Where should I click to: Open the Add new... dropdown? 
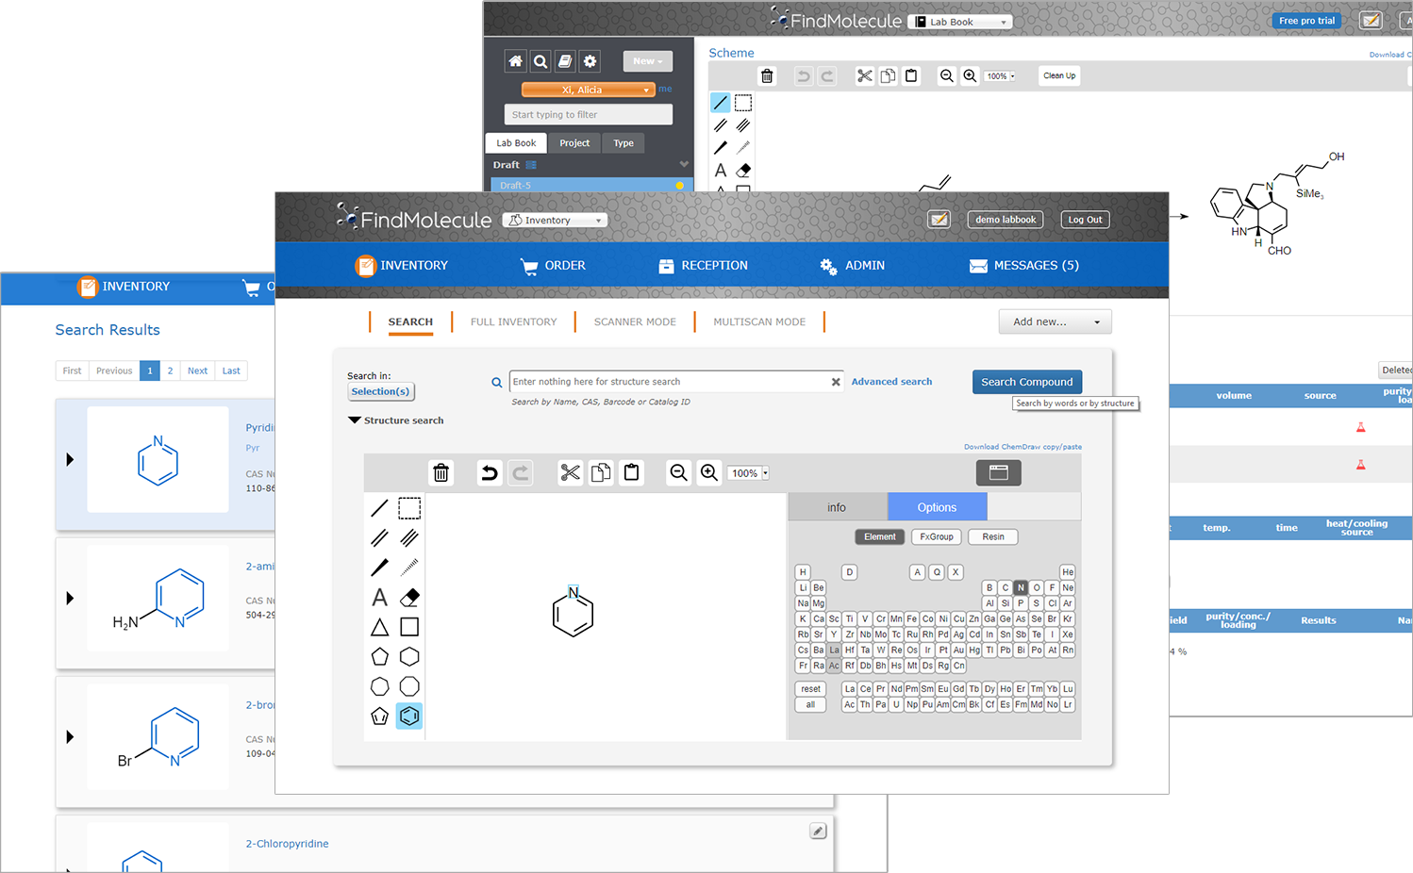(1055, 322)
